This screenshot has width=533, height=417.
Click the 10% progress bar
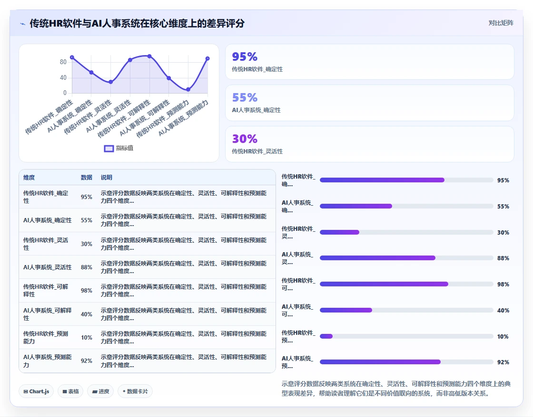tap(406, 337)
